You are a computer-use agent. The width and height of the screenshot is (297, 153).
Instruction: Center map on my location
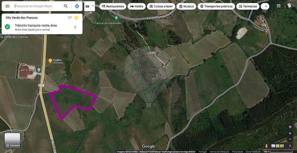pyautogui.click(x=290, y=127)
